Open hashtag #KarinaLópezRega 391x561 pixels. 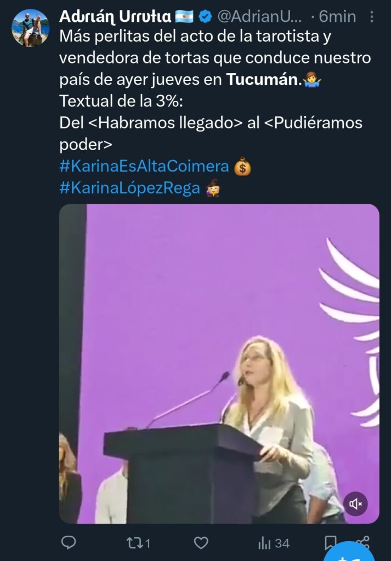(129, 188)
